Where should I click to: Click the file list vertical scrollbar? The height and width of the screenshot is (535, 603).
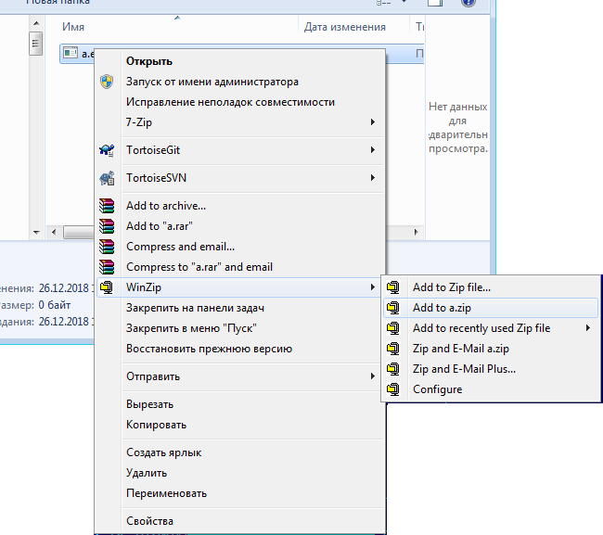(35, 130)
